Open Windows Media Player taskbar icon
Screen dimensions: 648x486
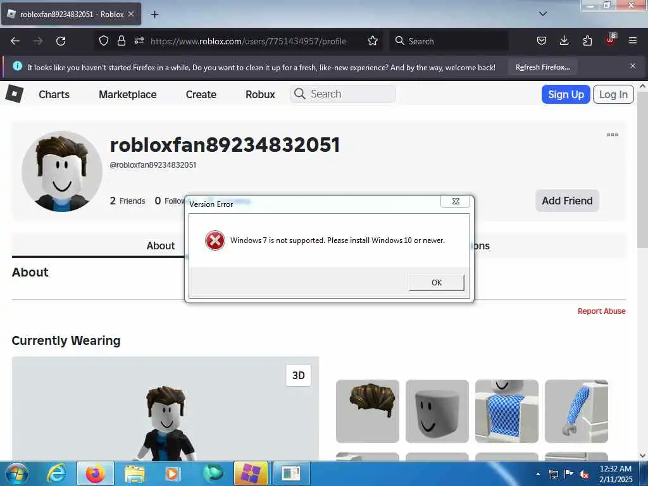point(173,473)
